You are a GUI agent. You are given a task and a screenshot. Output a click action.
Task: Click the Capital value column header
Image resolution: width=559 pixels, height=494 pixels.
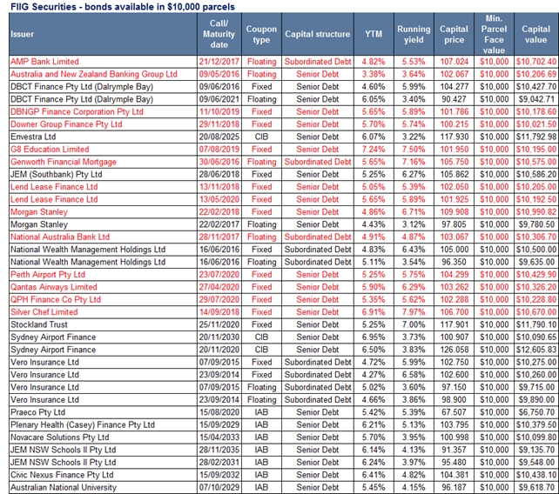point(536,34)
